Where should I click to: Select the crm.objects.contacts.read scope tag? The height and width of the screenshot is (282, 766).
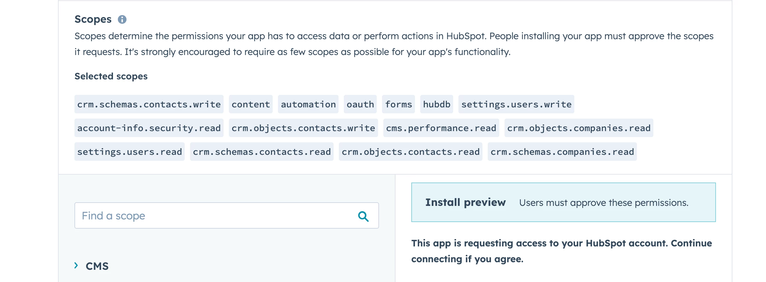(411, 152)
